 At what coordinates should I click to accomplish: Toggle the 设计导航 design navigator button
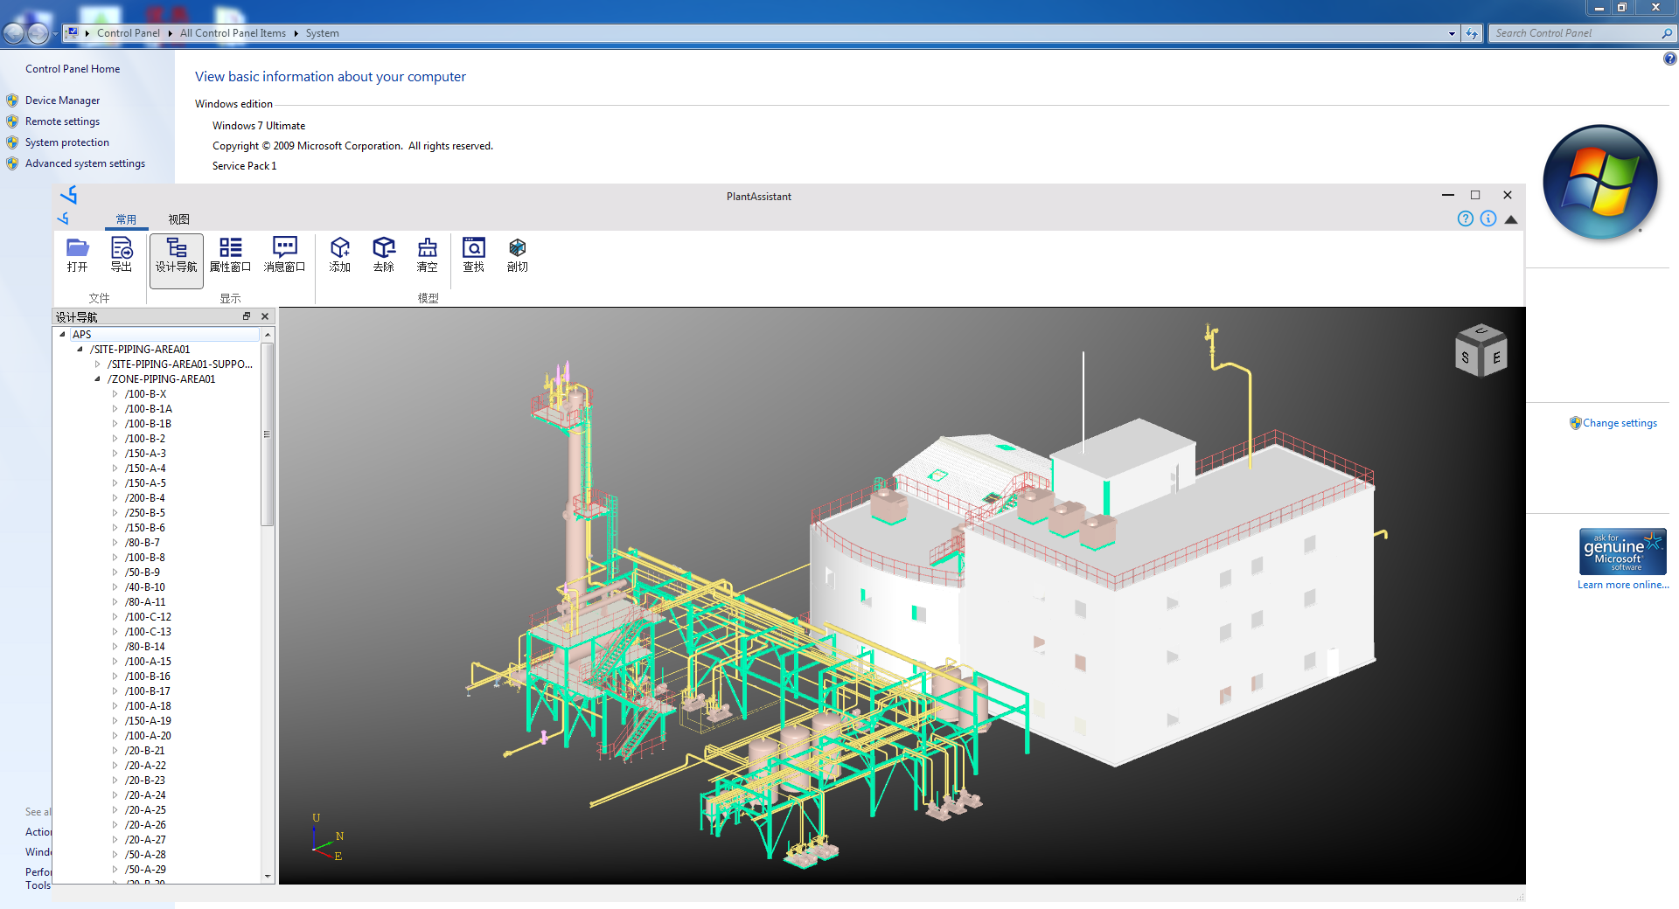[177, 260]
